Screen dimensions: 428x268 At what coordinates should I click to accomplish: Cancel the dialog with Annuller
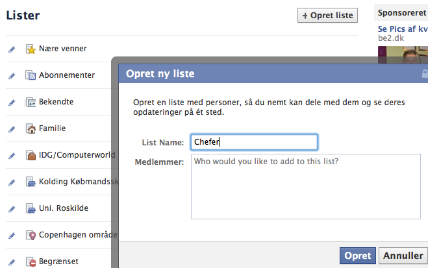(x=403, y=256)
